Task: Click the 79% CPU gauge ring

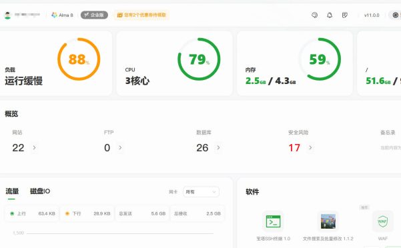Action: click(x=199, y=59)
